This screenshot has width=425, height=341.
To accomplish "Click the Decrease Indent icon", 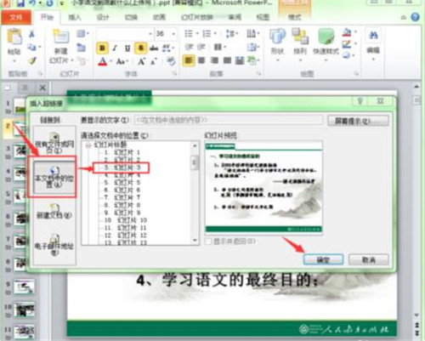I will pyautogui.click(x=189, y=47).
